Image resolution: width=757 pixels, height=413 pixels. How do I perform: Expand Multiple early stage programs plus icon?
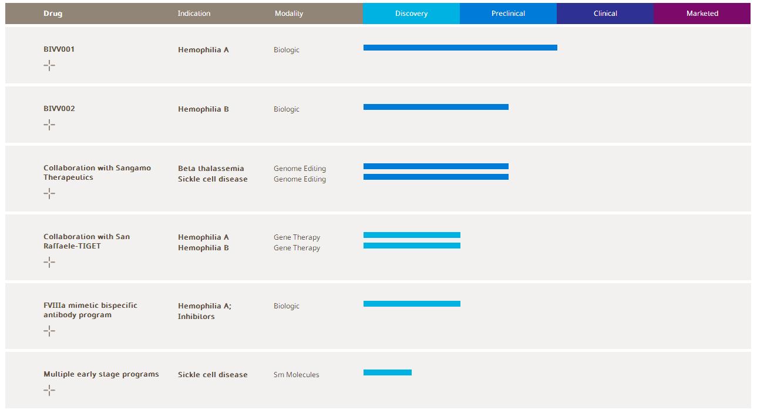[x=49, y=390]
